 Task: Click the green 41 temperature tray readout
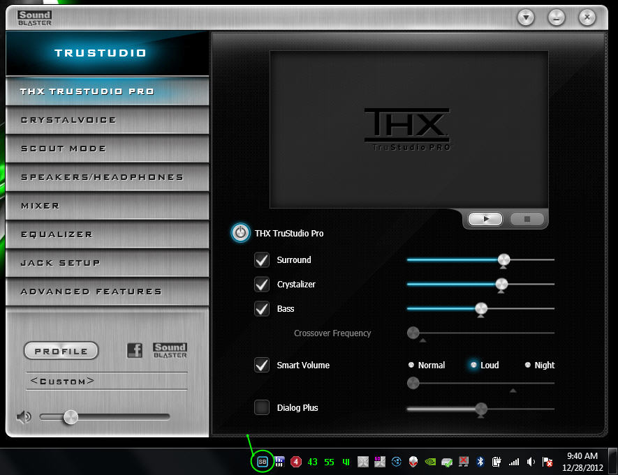[346, 462]
